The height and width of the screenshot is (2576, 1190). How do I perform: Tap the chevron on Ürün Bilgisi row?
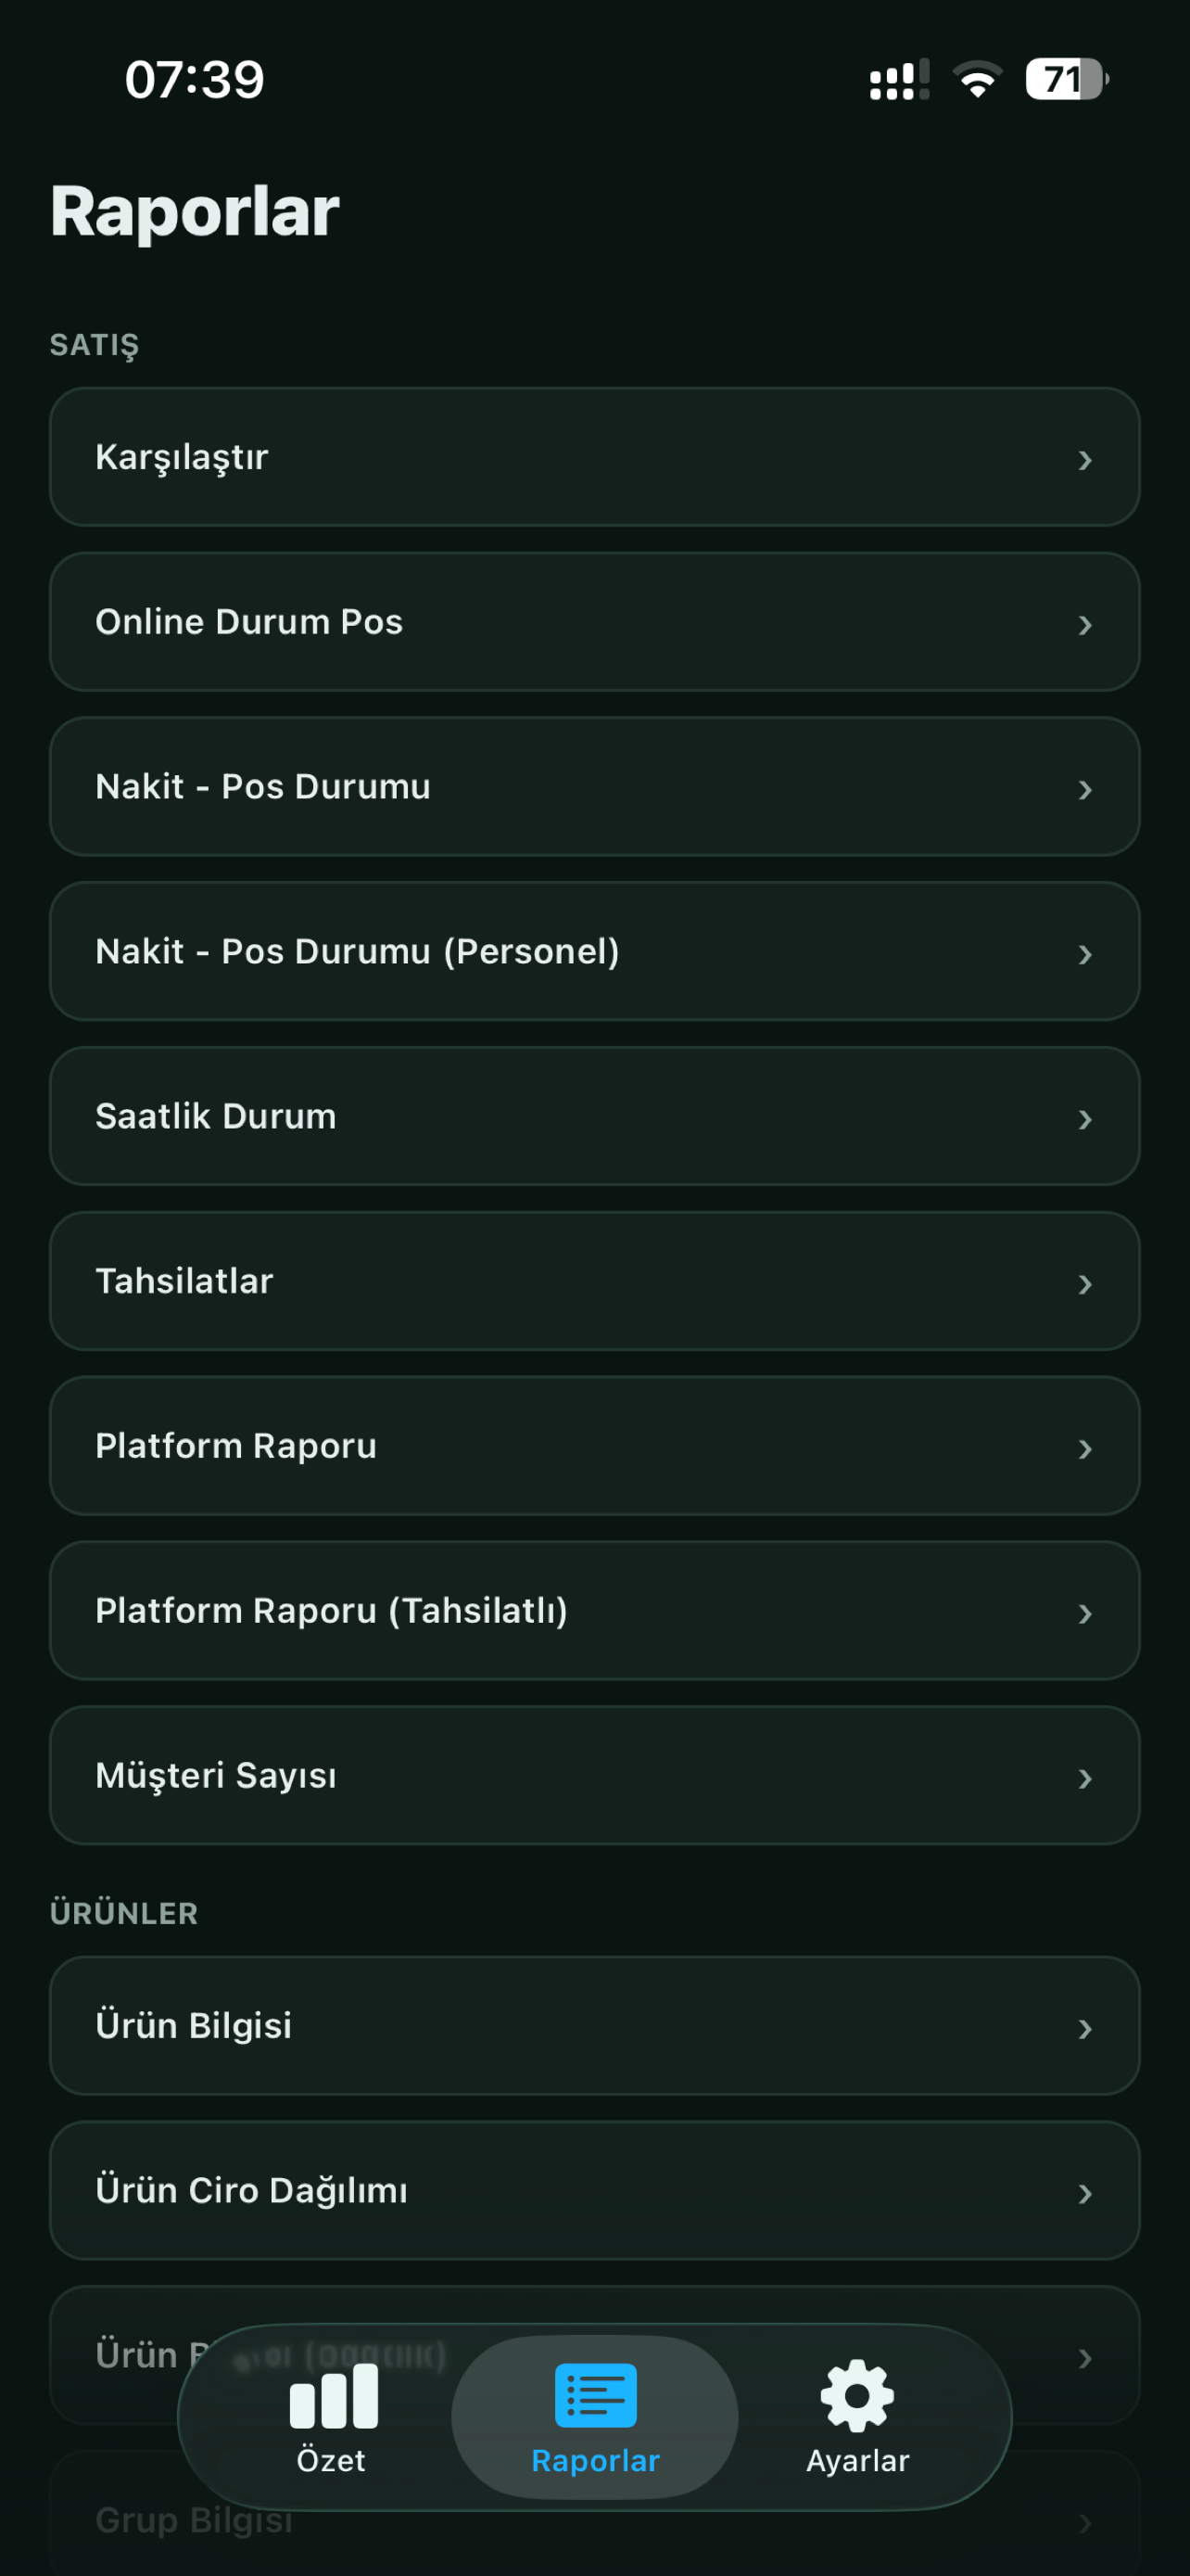pyautogui.click(x=1085, y=2028)
